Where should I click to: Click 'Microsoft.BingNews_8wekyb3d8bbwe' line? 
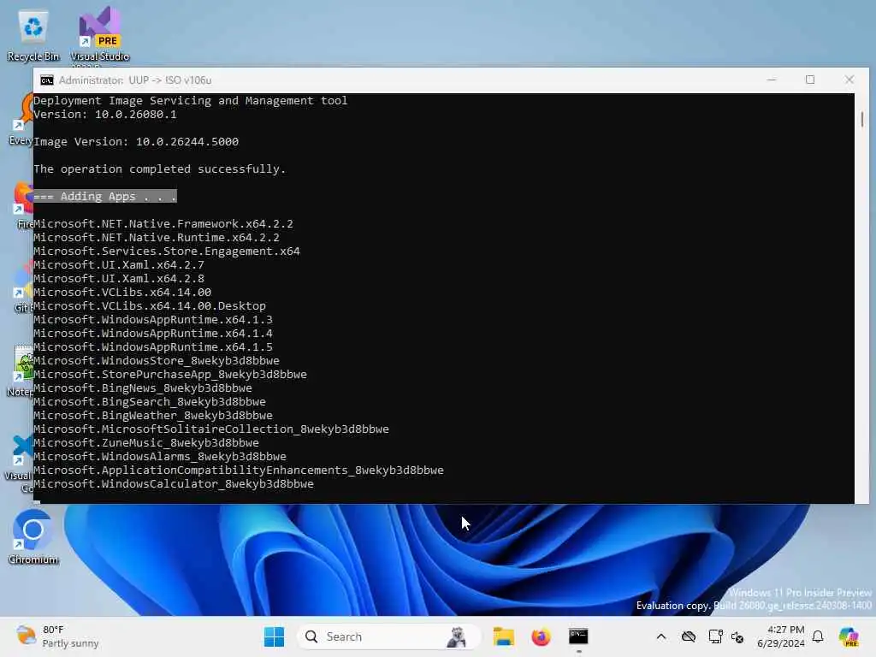[143, 388]
